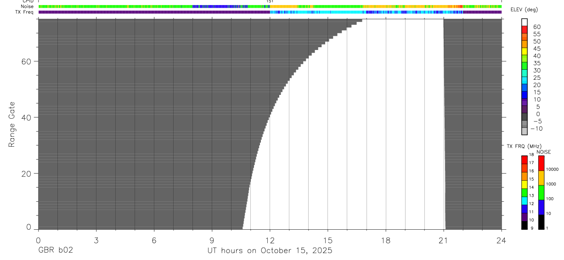Screen dimensions: 564x260
Task: Click the x-axis tick label '24'
Action: click(x=501, y=240)
